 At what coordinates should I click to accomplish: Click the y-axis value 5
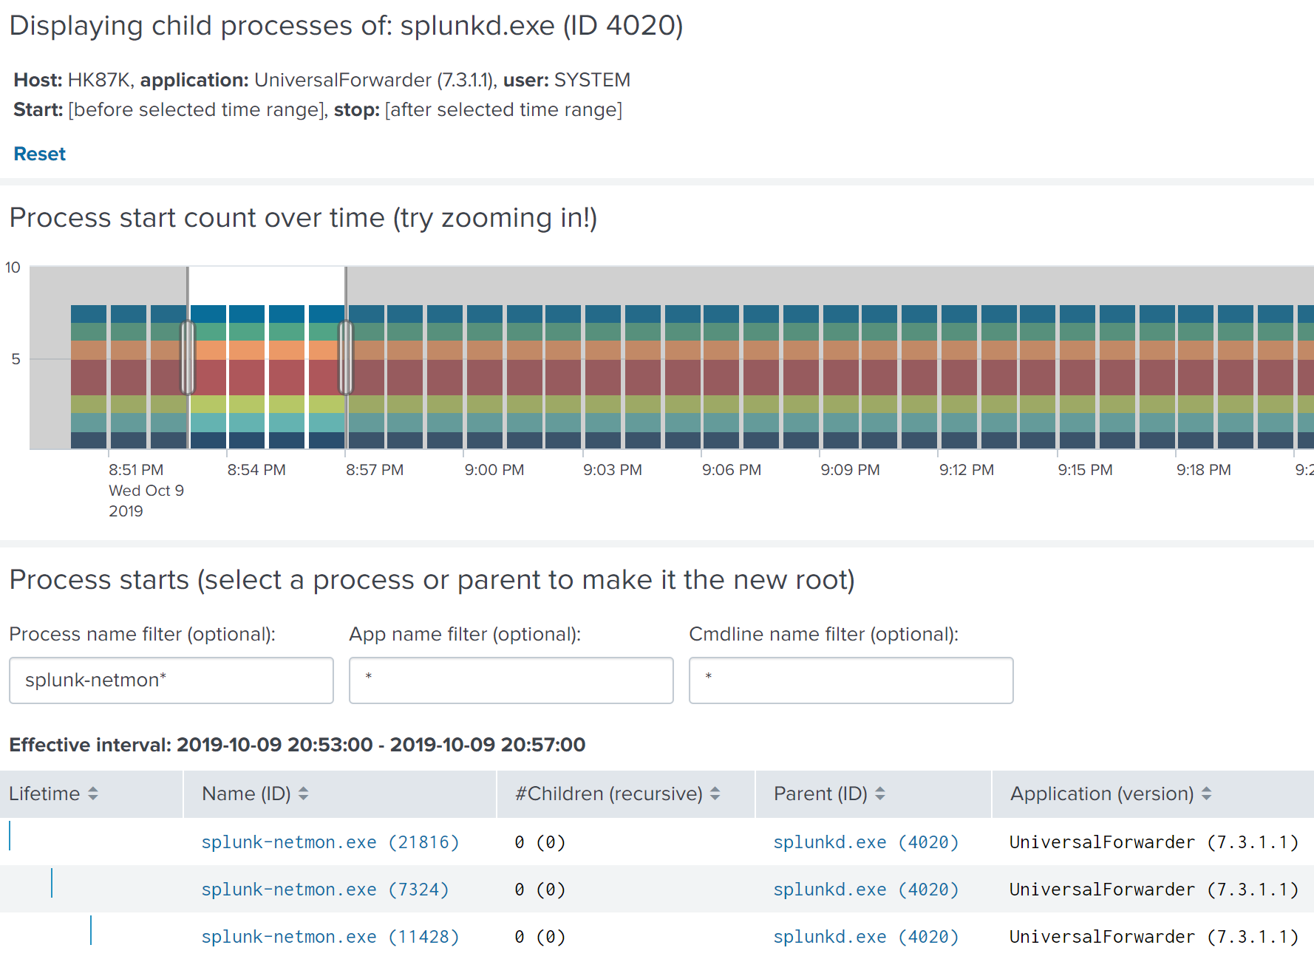[x=16, y=359]
